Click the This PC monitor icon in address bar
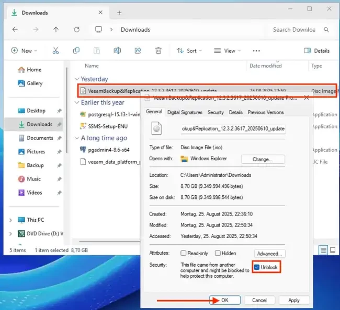The image size is (340, 310). coord(98,29)
